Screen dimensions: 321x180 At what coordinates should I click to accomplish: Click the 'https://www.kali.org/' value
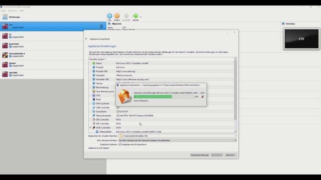pos(126,71)
